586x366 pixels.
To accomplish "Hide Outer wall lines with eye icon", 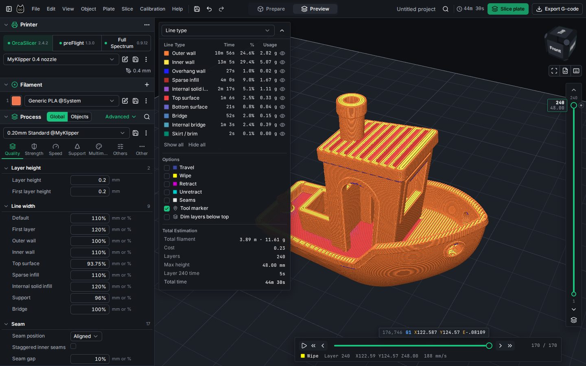I will pos(282,53).
